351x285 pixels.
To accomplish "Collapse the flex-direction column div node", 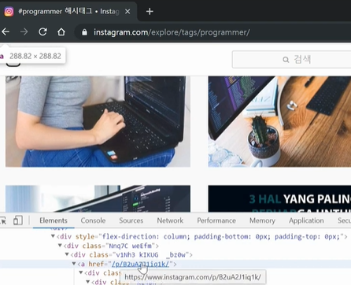I will [x=53, y=236].
